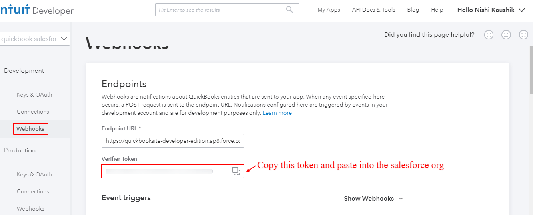
Task: Open API Docs & Tools menu
Action: 373,10
